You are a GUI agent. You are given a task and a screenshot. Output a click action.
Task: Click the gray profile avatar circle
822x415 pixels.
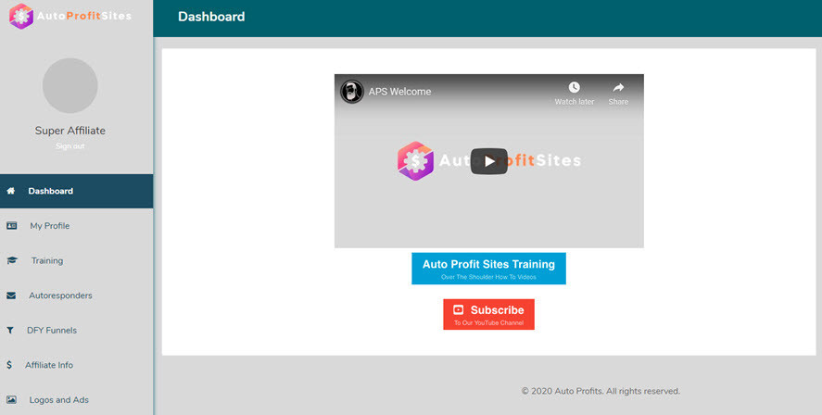click(70, 85)
